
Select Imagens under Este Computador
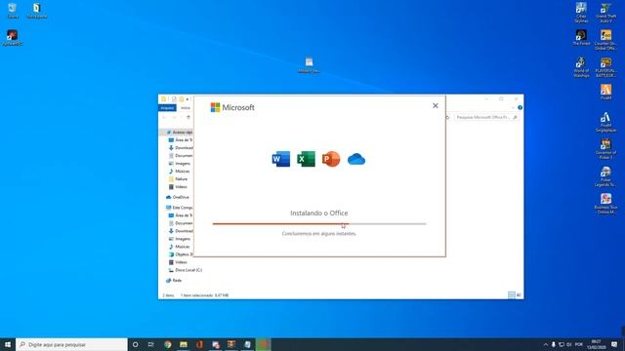pyautogui.click(x=180, y=239)
